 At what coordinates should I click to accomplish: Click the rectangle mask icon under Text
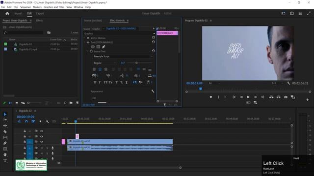click(98, 47)
